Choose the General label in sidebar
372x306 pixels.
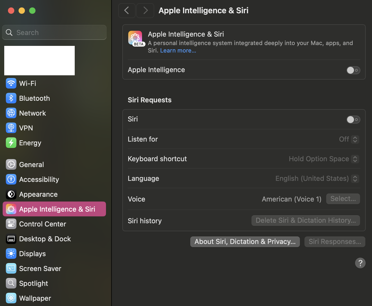(x=32, y=165)
